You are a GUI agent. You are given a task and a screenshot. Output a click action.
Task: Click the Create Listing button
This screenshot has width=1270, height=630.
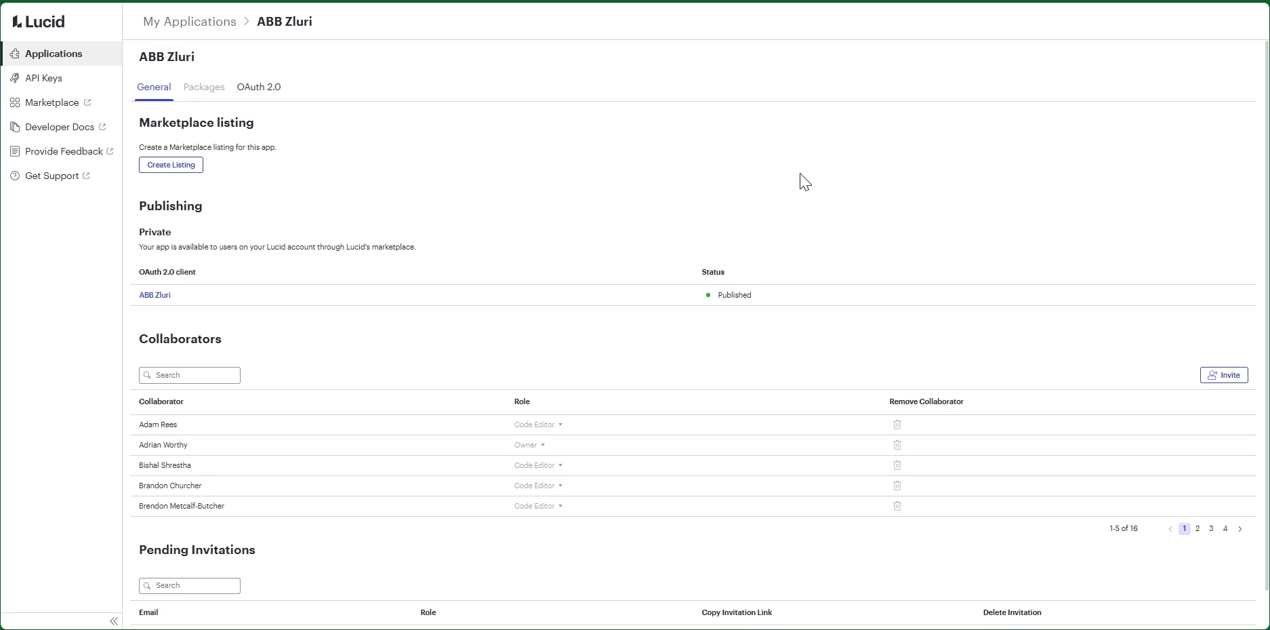pos(171,165)
